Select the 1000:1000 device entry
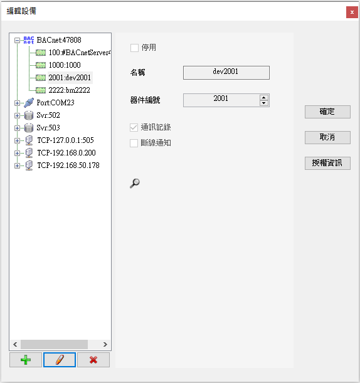Viewport: 360px width, 383px height. pyautogui.click(x=65, y=65)
